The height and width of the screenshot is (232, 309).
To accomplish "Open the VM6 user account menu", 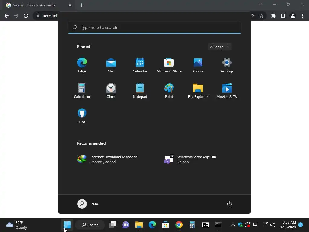I will point(88,204).
